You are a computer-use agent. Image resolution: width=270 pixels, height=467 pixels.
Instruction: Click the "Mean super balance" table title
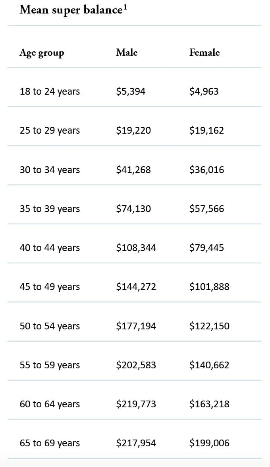[x=70, y=10]
